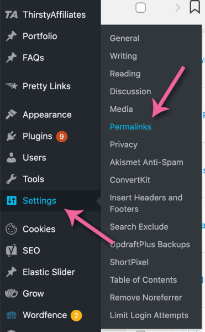This screenshot has width=205, height=332.
Task: Click the ThirstyAffiliates TA logo icon
Action: (11, 15)
